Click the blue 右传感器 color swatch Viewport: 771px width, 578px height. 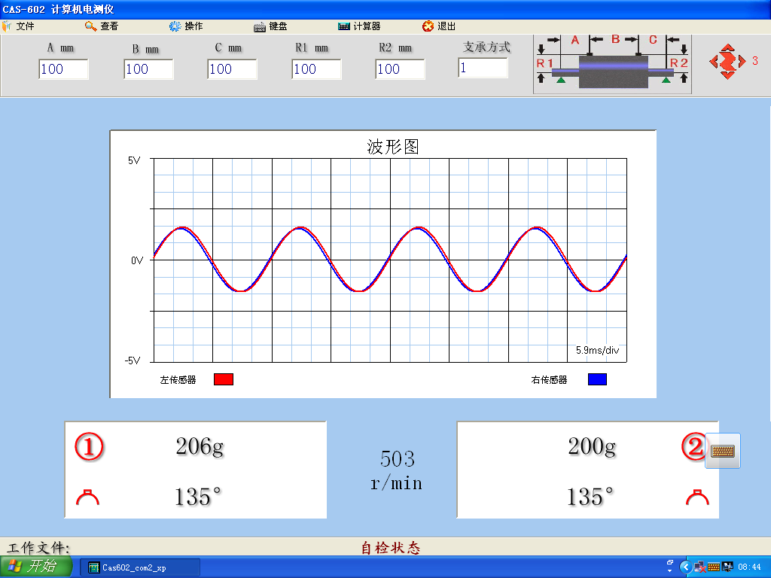click(597, 379)
